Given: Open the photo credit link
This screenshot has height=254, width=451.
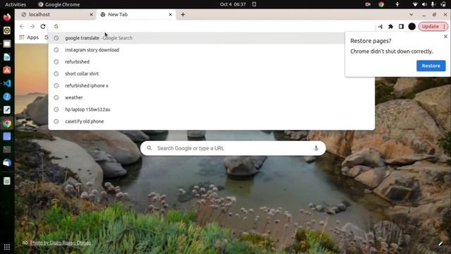Looking at the screenshot, I should point(61,243).
